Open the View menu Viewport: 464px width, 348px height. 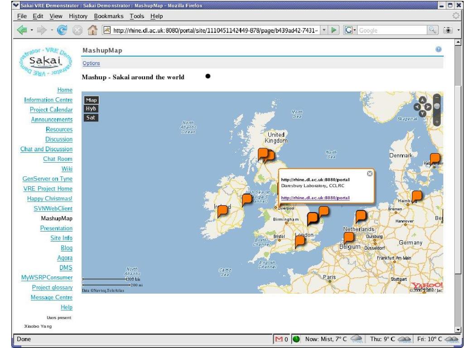pyautogui.click(x=56, y=16)
